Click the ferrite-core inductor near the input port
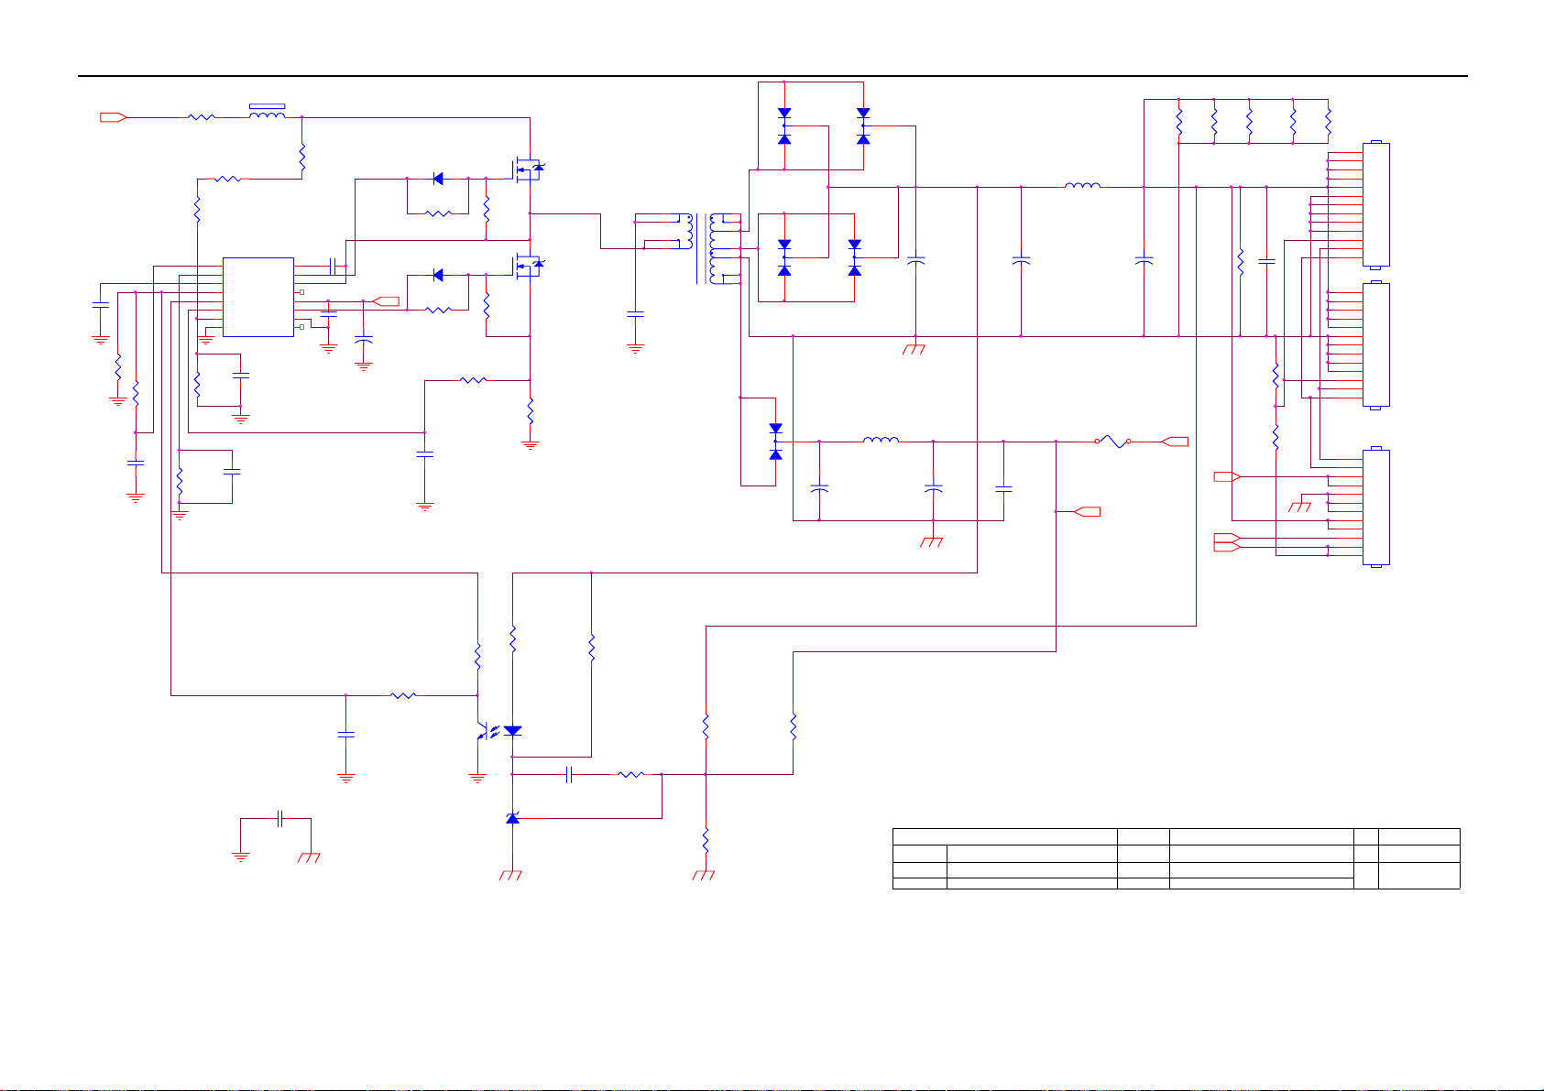Image resolution: width=1544 pixels, height=1091 pixels. [x=267, y=113]
